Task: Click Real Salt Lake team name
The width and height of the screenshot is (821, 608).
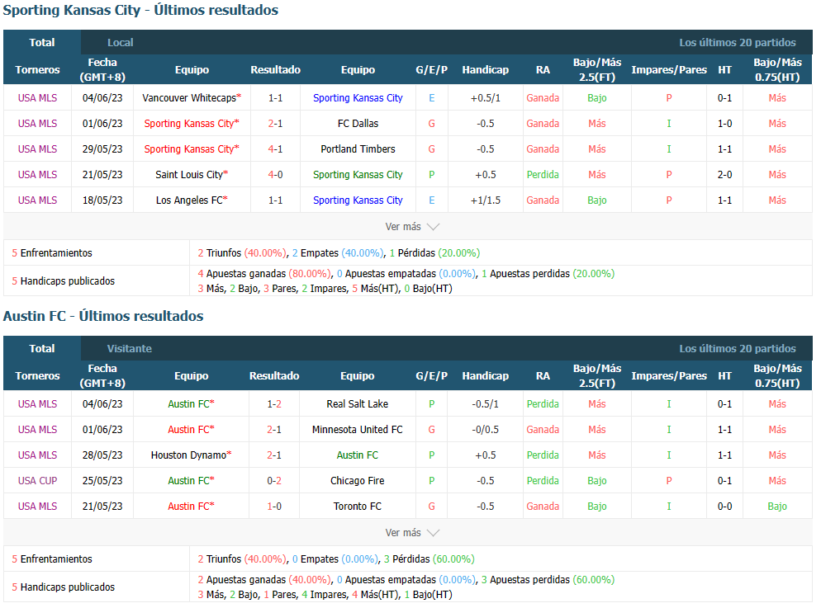Action: [x=357, y=404]
